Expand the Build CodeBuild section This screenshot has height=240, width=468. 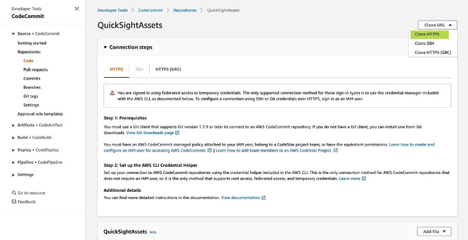[x=13, y=138]
